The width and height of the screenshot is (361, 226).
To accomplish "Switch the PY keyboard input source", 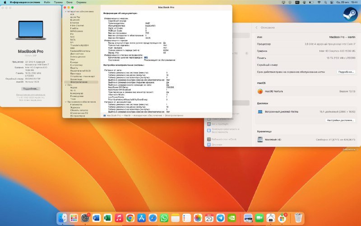I will [297, 2].
